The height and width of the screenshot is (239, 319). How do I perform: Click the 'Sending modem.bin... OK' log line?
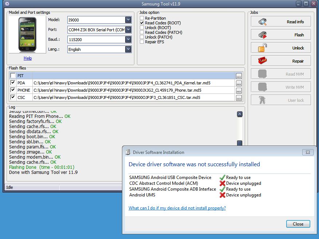tap(35, 157)
